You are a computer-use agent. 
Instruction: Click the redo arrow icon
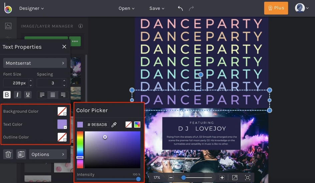191,8
